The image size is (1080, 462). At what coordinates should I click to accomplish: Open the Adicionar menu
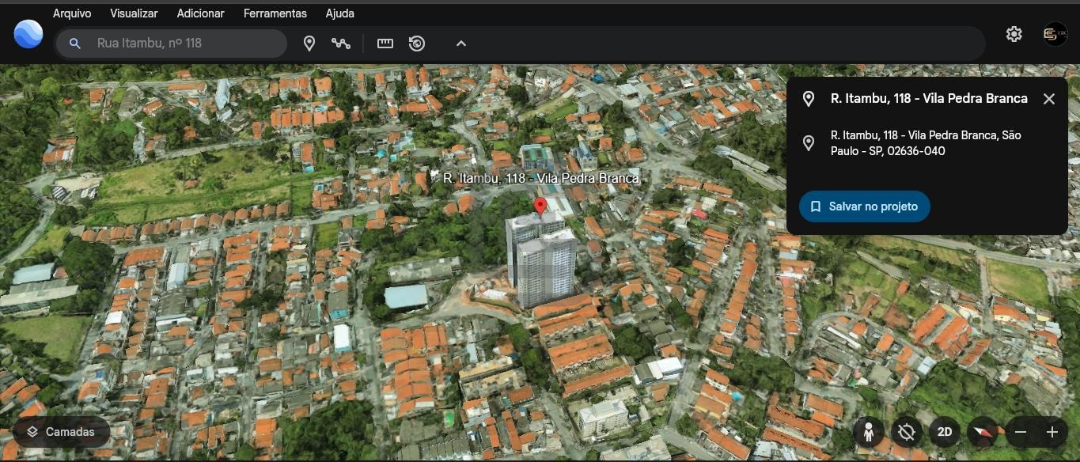200,13
